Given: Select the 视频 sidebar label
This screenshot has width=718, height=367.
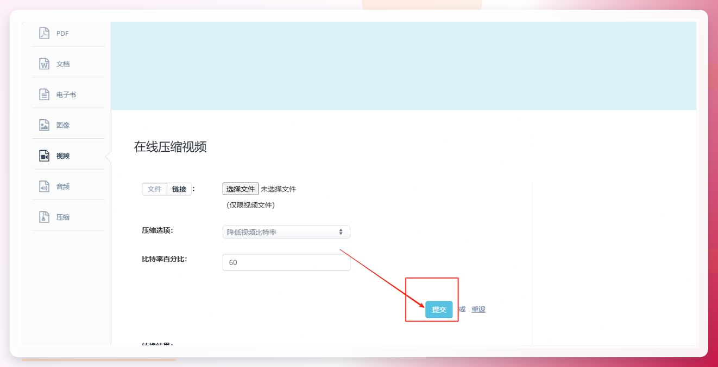Looking at the screenshot, I should (63, 156).
